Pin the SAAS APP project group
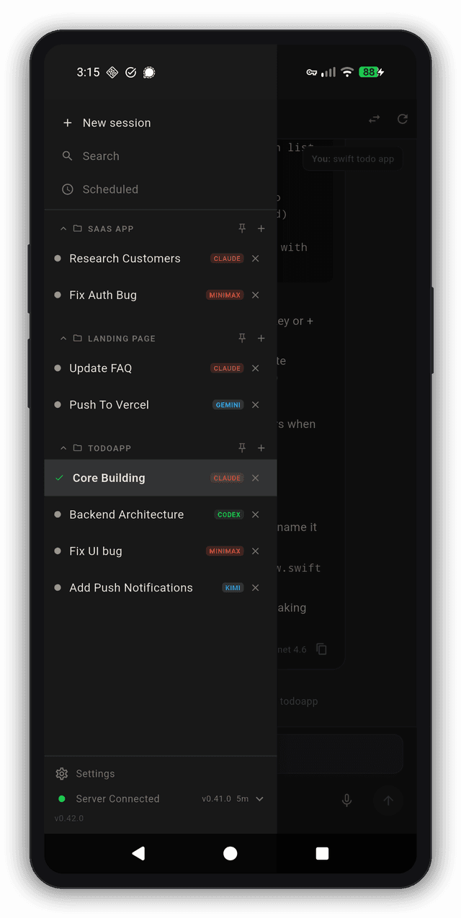 click(x=242, y=228)
